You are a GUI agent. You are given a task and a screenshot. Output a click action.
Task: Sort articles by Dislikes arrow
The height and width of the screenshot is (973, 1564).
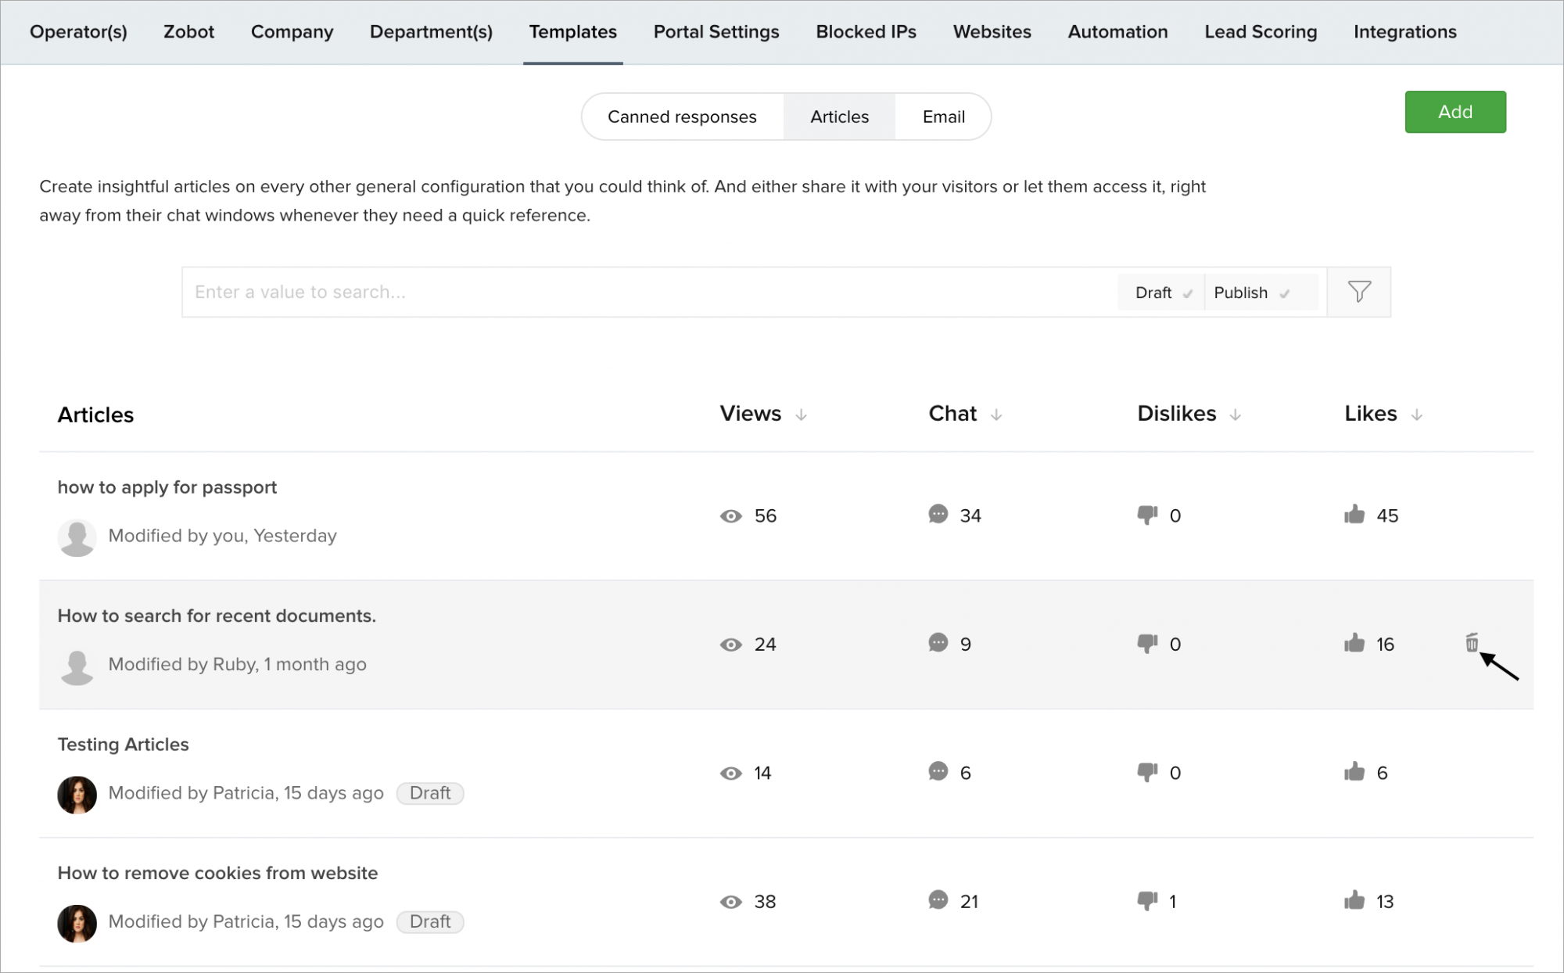[x=1235, y=415]
